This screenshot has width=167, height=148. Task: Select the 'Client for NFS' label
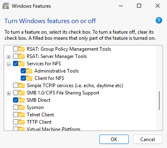tap(49, 78)
